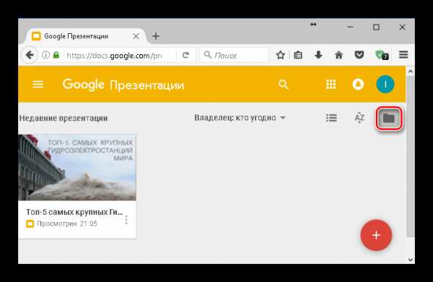Open the hamburger main menu in Google Slides
This screenshot has width=433, height=282.
tap(38, 84)
